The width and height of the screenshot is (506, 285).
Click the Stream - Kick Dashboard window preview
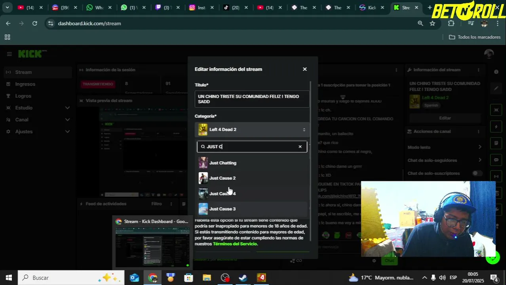152,242
